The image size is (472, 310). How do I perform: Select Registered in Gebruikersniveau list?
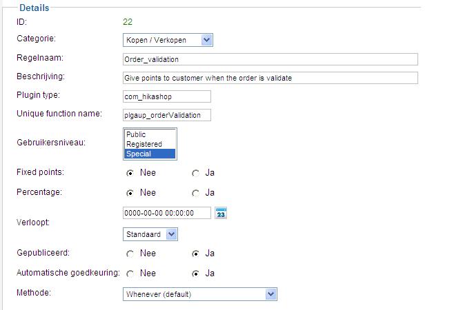tap(150, 144)
